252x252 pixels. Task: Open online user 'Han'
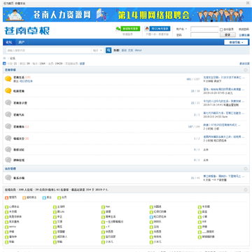point(108,206)
